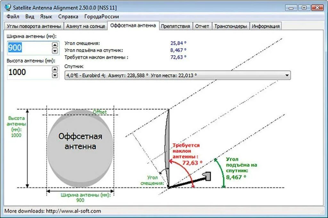Open the Файл menu

click(13, 17)
